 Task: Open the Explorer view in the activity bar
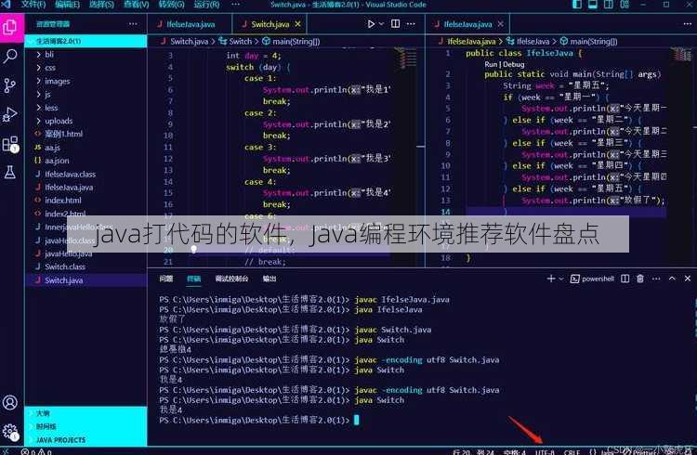10,27
